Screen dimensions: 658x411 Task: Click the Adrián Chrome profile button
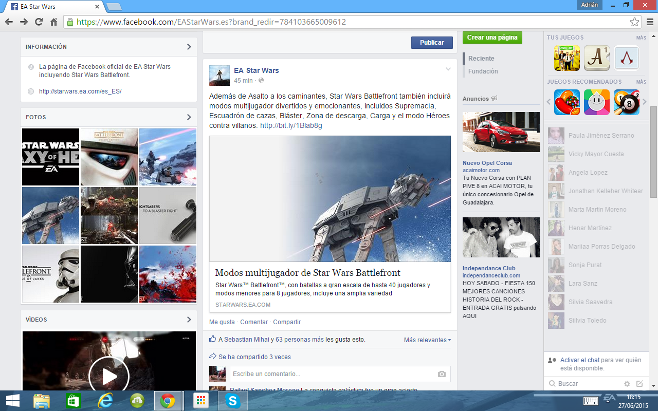[x=590, y=5]
